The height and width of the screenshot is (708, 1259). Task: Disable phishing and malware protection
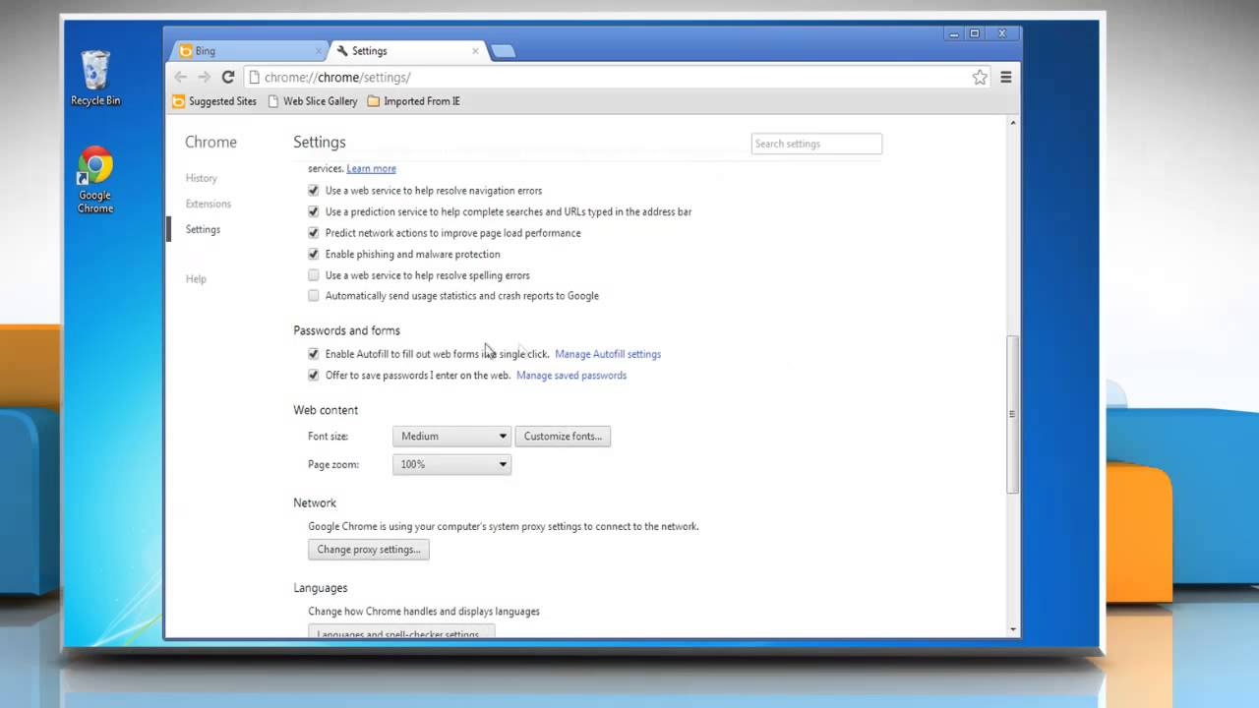(314, 254)
